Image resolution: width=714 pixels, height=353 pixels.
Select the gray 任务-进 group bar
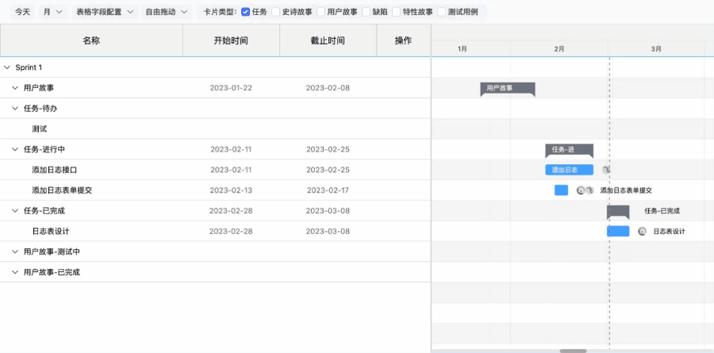569,149
